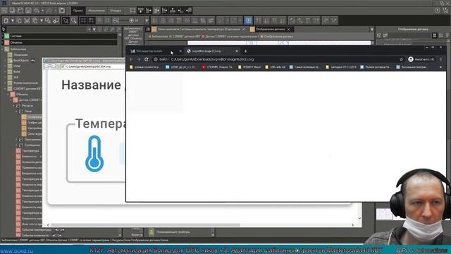The width and height of the screenshot is (451, 254).
Task: Expand the Объекты root tree node
Action: pos(2,42)
